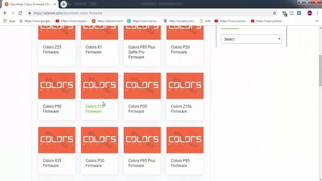322x181 pixels.
Task: Click the Colors P85 logo thumbnail
Action: [185, 140]
